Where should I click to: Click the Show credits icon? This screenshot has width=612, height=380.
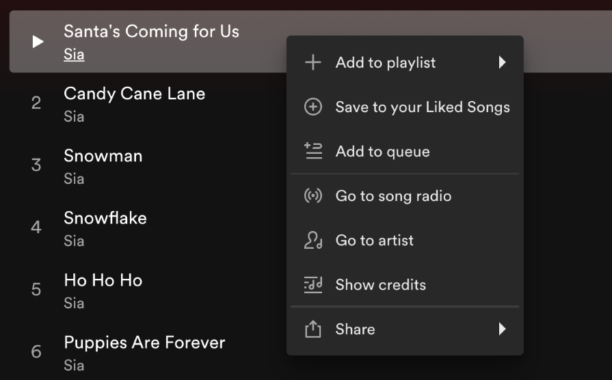[x=312, y=285]
